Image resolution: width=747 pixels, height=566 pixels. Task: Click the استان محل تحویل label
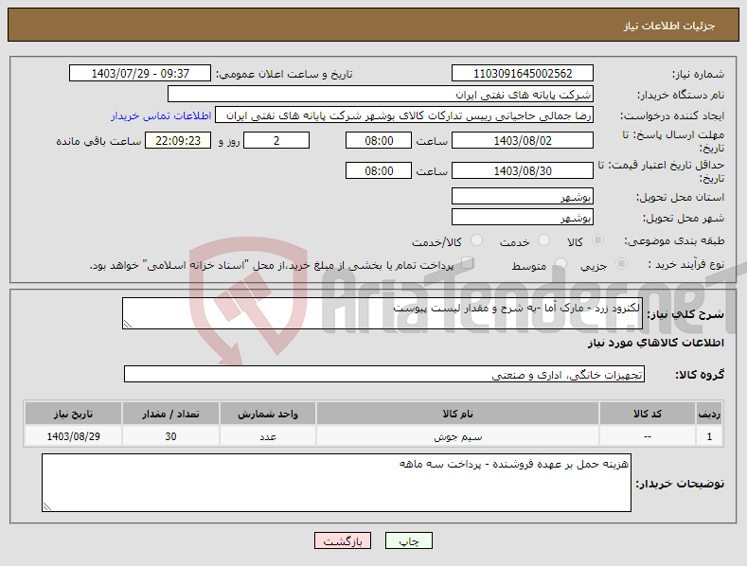[680, 197]
